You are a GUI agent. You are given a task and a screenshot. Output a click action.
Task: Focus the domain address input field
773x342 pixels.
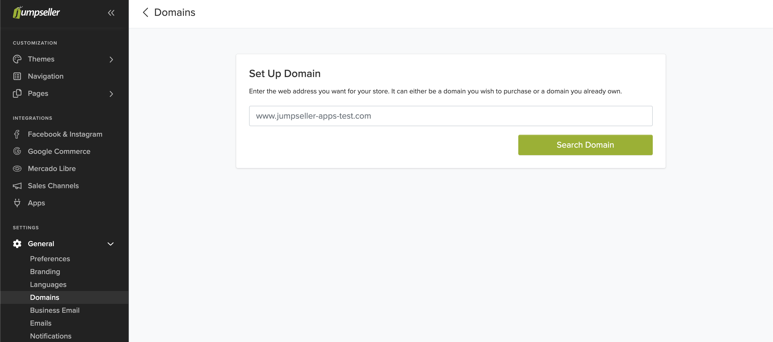tap(450, 116)
